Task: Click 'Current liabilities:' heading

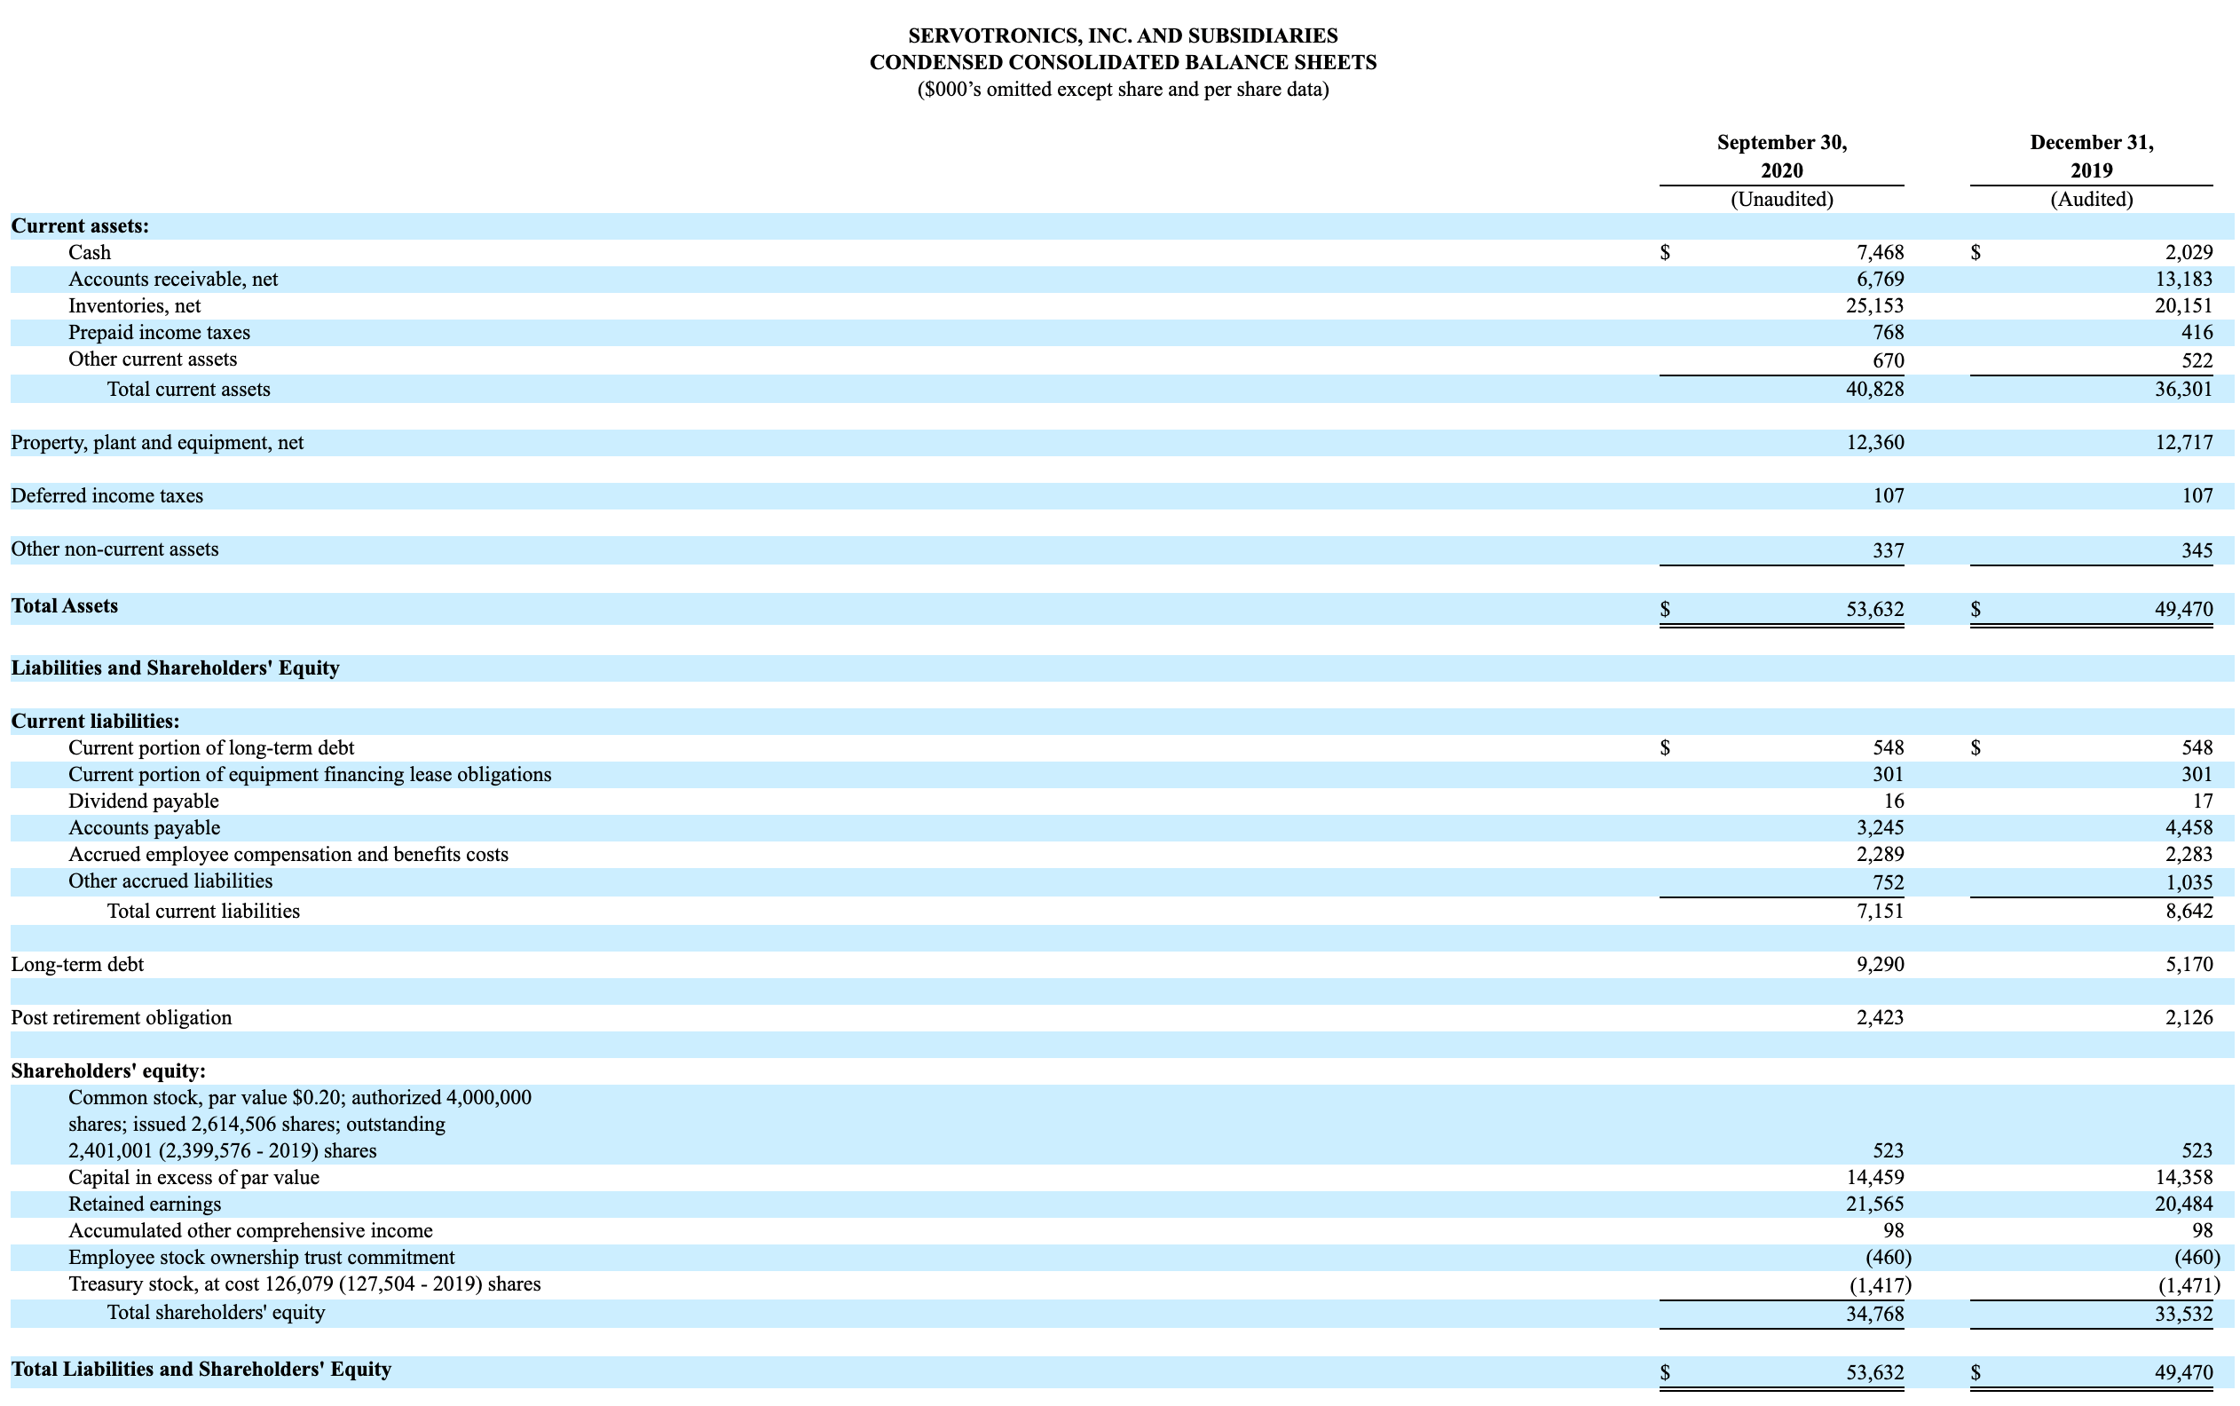Action: 95,722
